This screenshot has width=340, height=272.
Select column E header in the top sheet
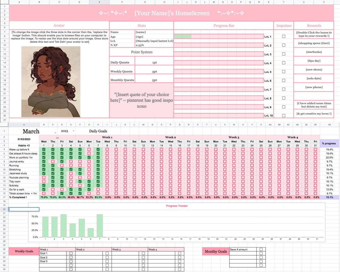coord(99,2)
